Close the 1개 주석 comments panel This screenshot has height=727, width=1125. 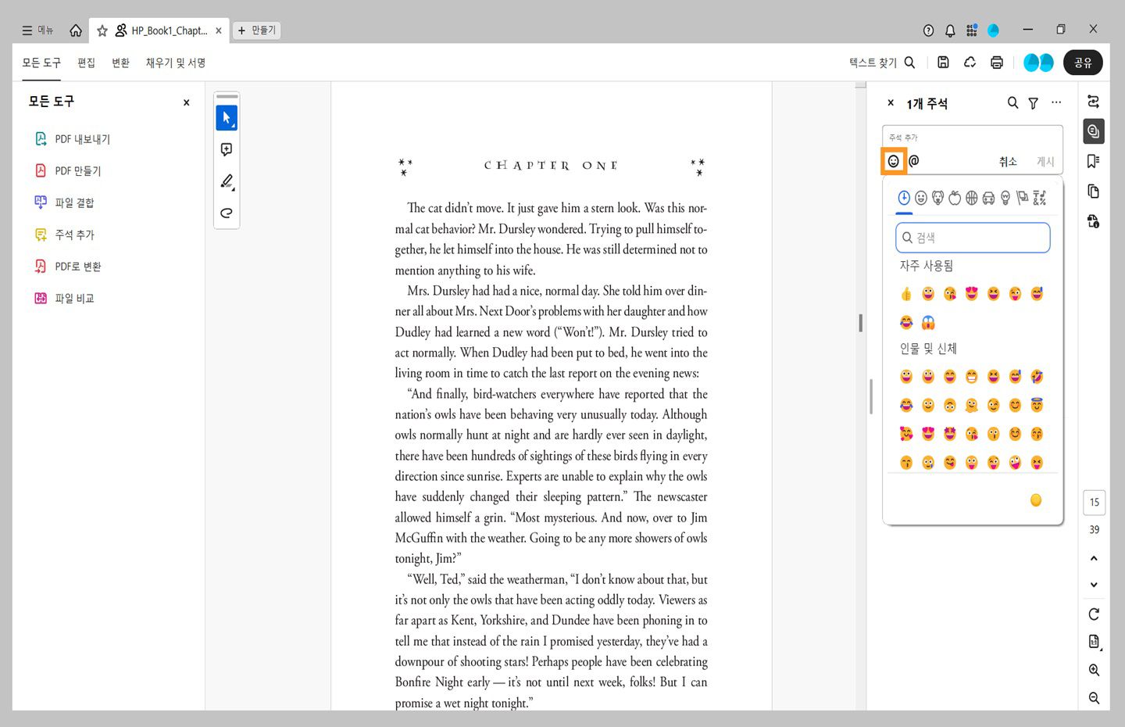(x=891, y=102)
